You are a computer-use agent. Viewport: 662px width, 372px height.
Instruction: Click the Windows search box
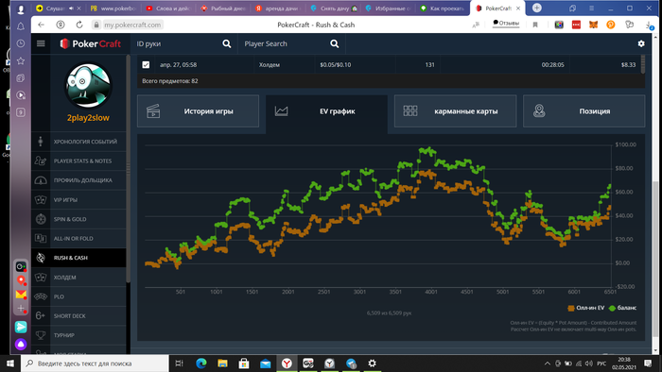(x=95, y=364)
